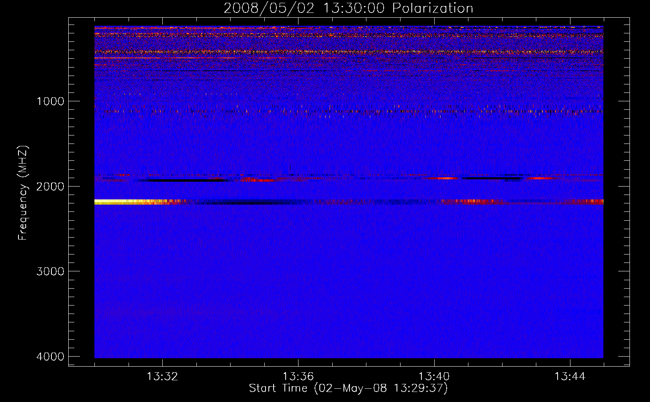Click the plot title '2008/05/02 13:30:00 Polarization'
650x402 pixels.
(348, 8)
